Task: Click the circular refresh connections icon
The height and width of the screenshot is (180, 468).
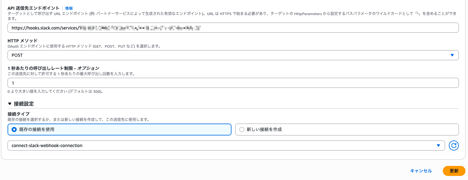Action: (x=454, y=146)
